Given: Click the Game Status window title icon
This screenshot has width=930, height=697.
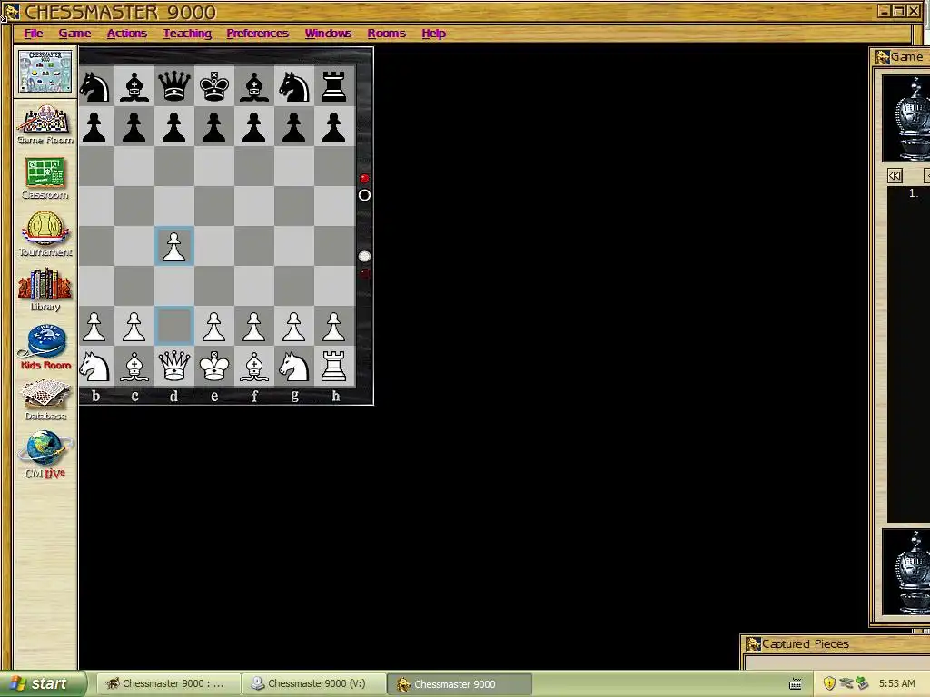Looking at the screenshot, I should (882, 57).
